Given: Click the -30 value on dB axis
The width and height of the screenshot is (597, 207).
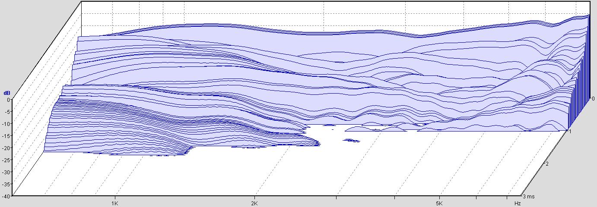Looking at the screenshot, I should tap(6, 172).
